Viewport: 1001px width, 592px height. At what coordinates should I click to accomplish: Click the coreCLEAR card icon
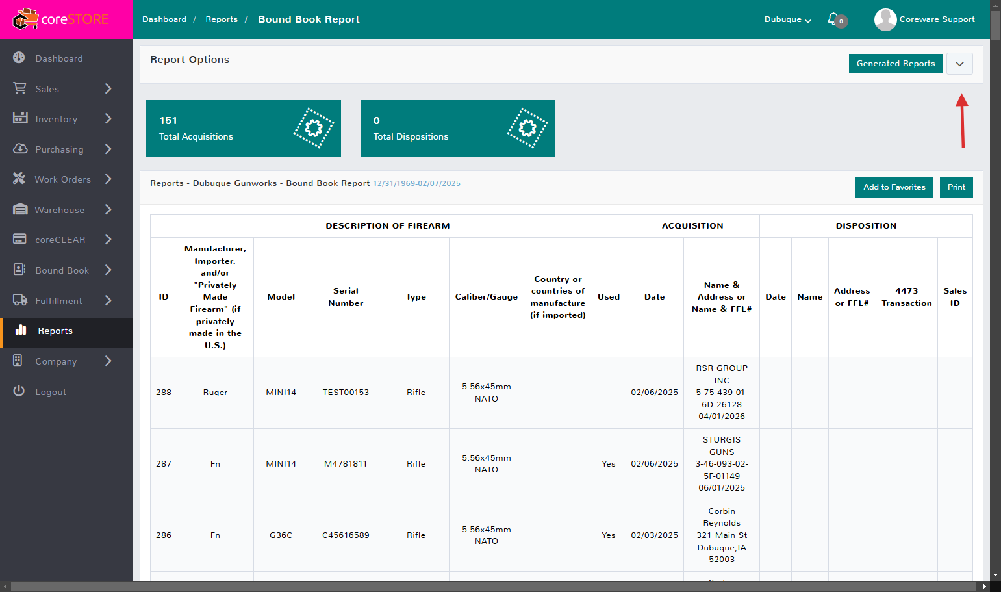coord(19,239)
